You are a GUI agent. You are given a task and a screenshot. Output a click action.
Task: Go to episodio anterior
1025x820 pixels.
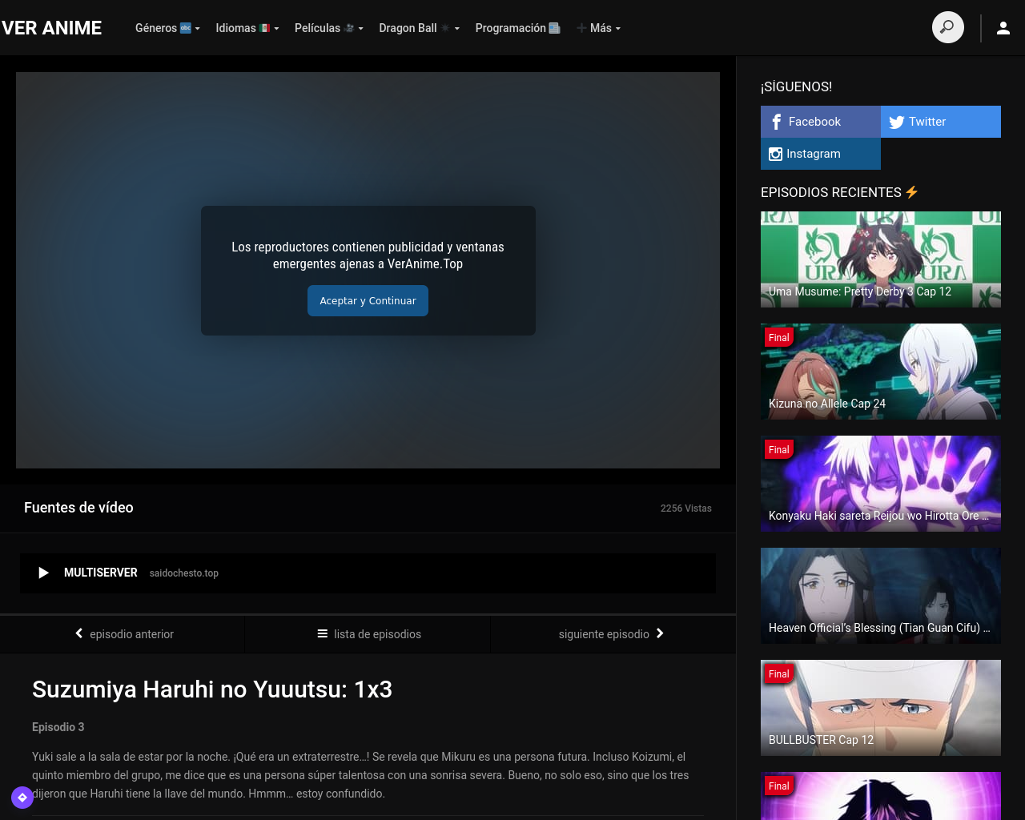tap(123, 634)
